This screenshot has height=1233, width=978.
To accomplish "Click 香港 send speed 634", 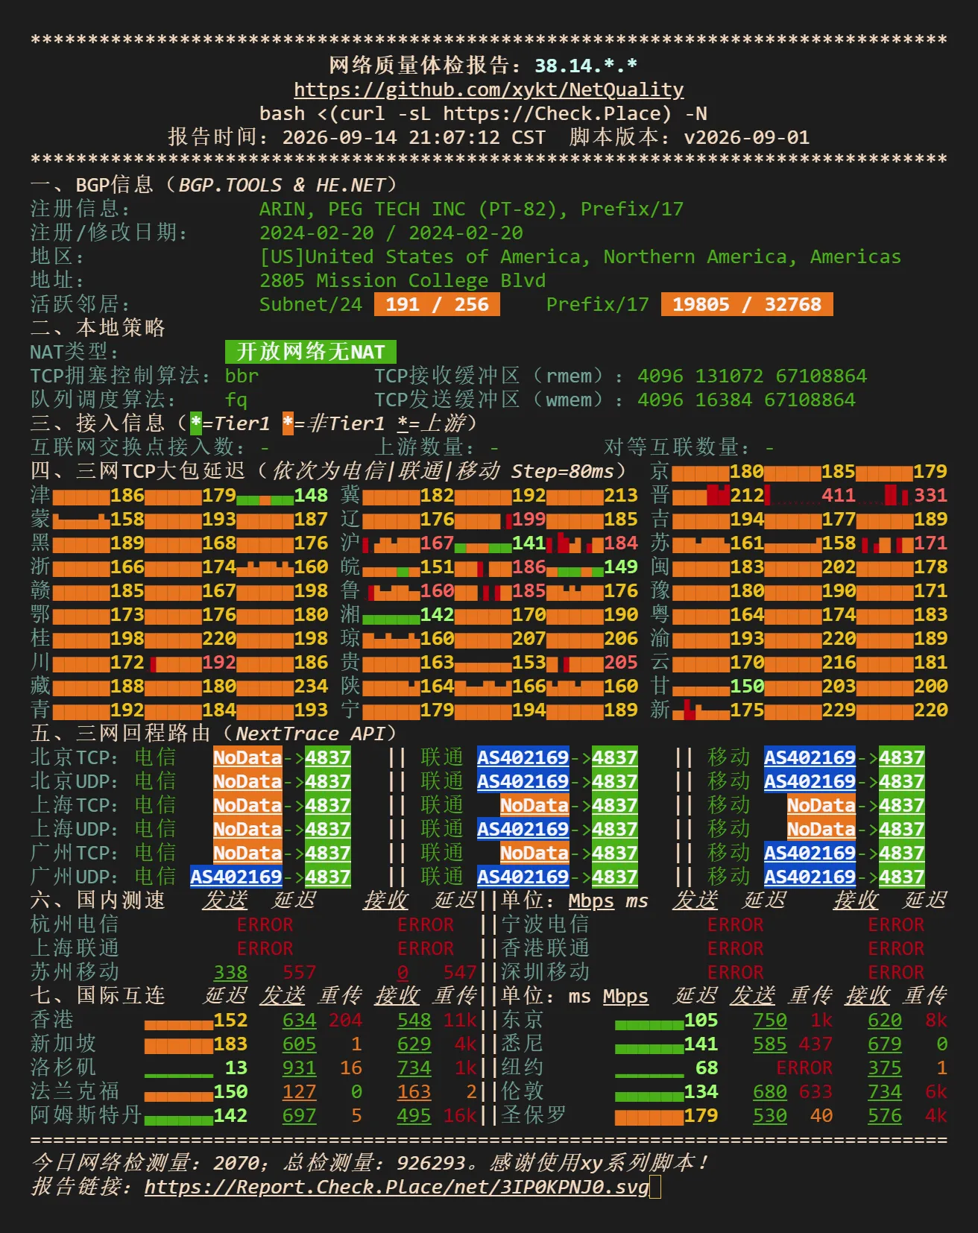I will pos(300,1020).
